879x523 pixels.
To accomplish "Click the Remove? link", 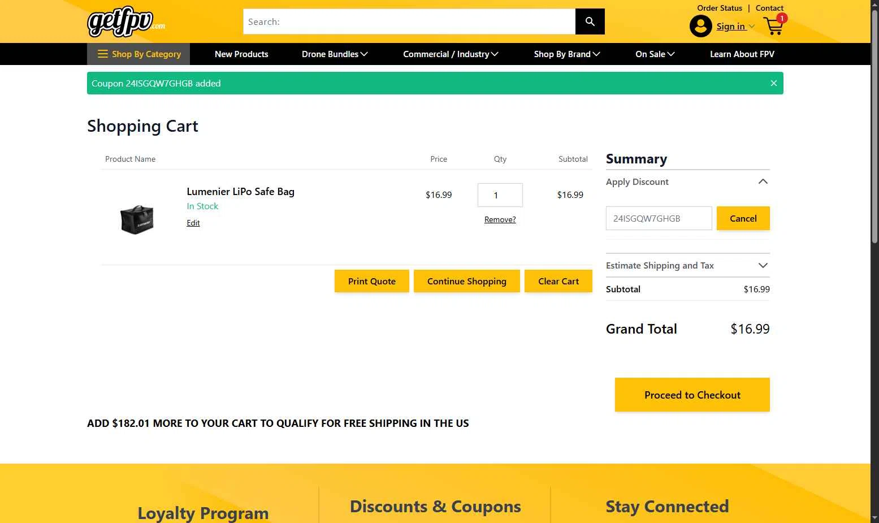I will point(500,219).
